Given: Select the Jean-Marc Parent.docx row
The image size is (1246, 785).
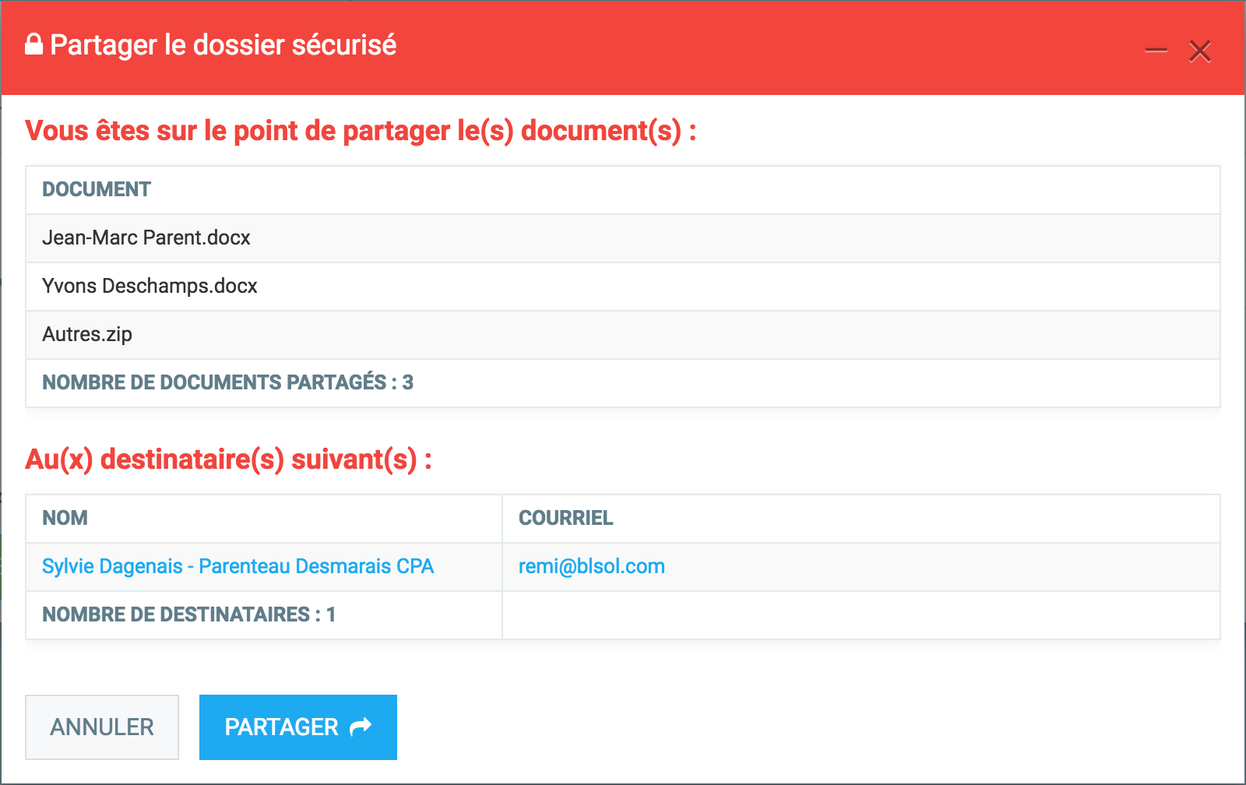Looking at the screenshot, I should click(x=146, y=238).
